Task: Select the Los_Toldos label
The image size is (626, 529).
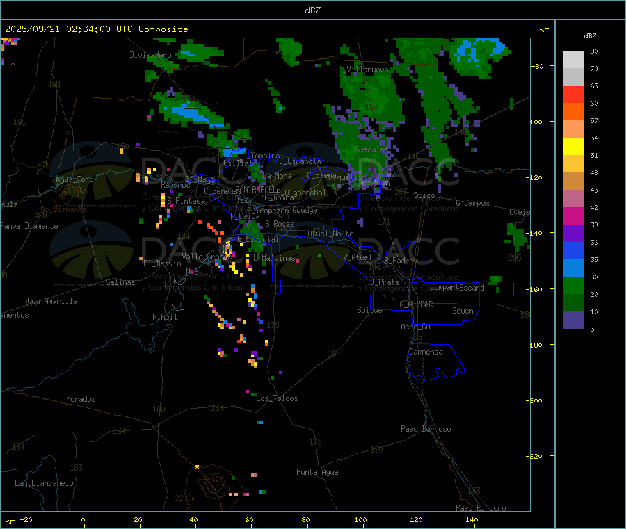Action: (x=277, y=398)
